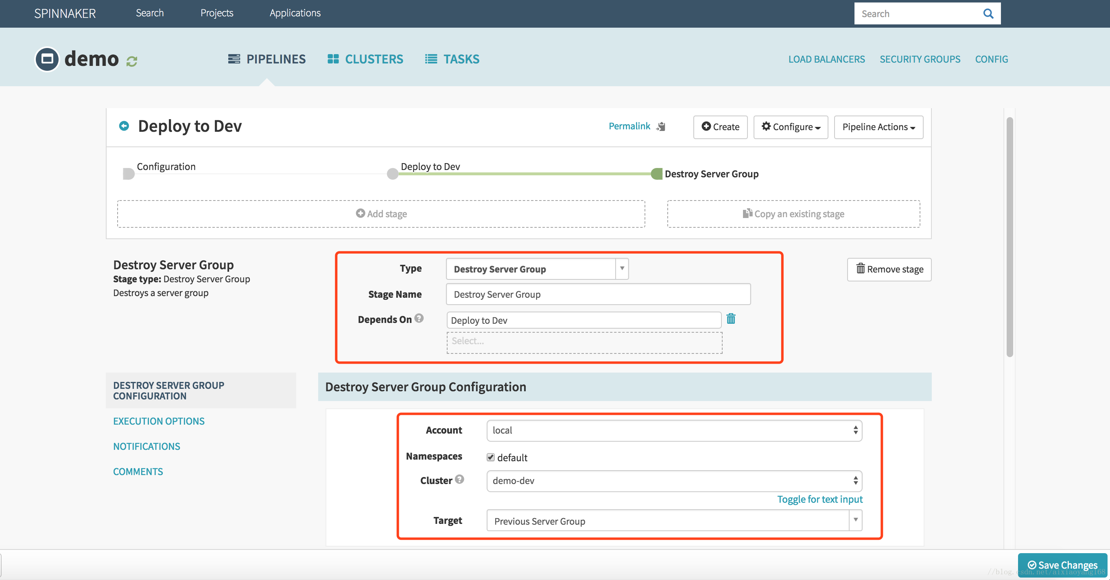The height and width of the screenshot is (580, 1110).
Task: Select DESTROY SERVER GROUP CONFIGURATION sidebar item
Action: point(201,390)
